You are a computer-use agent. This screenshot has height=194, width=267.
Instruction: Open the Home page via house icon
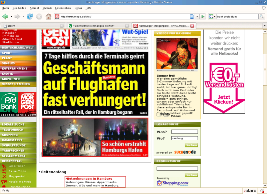(x=48, y=16)
